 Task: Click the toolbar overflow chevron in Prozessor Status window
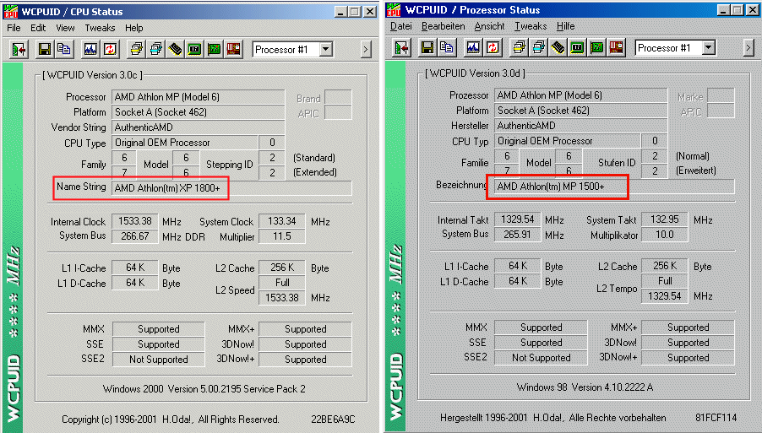[748, 47]
